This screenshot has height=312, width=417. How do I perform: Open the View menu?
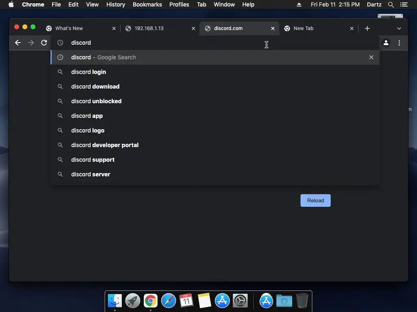tap(92, 4)
